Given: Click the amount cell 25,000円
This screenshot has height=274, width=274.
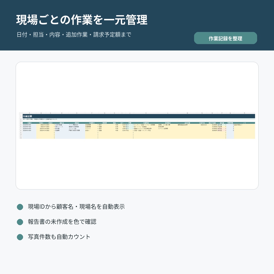Looking at the screenshot, I should point(212,125).
